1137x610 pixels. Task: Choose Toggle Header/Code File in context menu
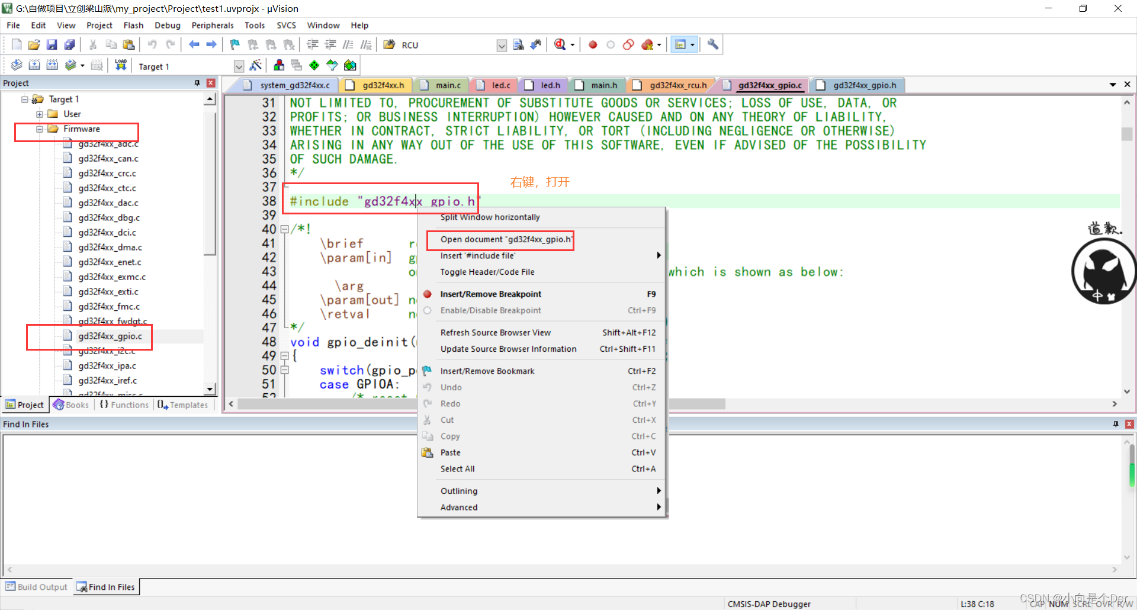pos(541,272)
